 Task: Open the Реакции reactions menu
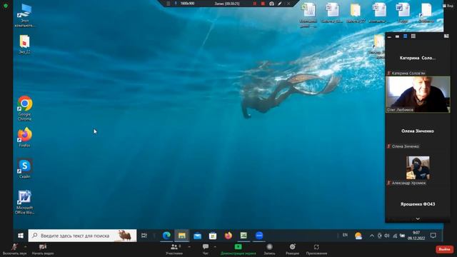click(292, 249)
